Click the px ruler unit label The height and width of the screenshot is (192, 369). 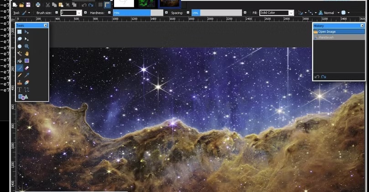[13, 19]
